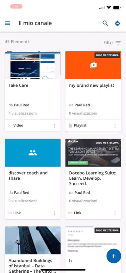Image resolution: width=126 pixels, height=273 pixels.
Task: Open the Docebo Learning Suite banner image
Action: (x=93, y=153)
